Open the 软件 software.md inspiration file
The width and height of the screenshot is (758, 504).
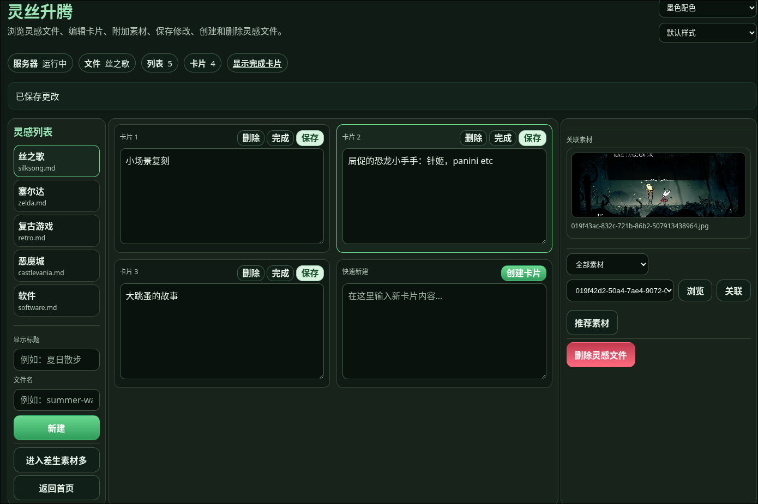tap(57, 301)
